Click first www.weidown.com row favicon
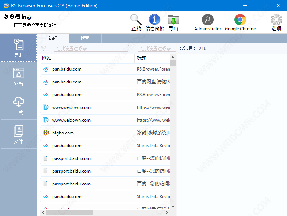 point(46,107)
